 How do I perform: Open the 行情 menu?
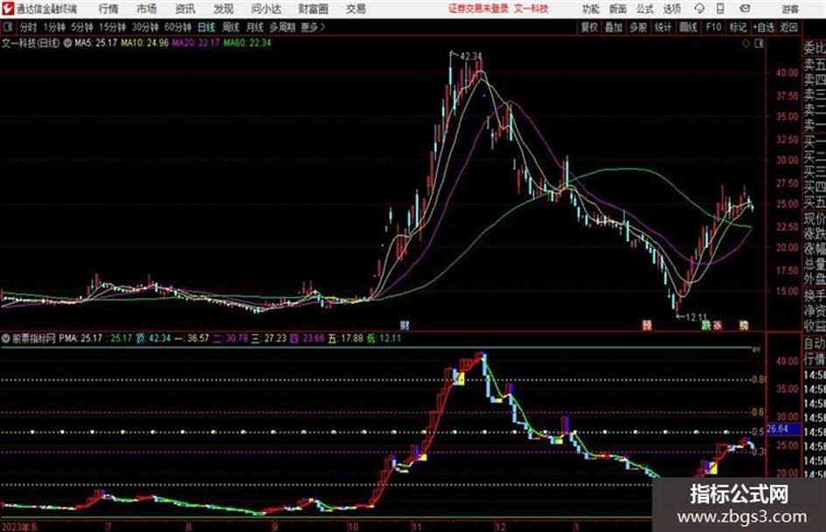click(108, 9)
